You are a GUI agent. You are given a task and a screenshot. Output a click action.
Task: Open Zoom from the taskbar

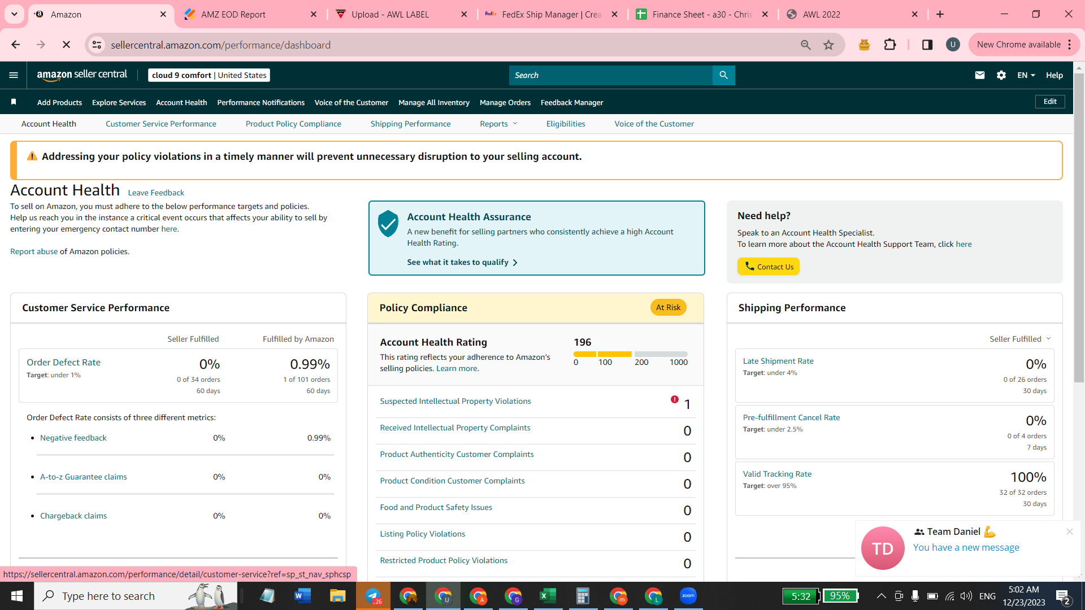[688, 596]
